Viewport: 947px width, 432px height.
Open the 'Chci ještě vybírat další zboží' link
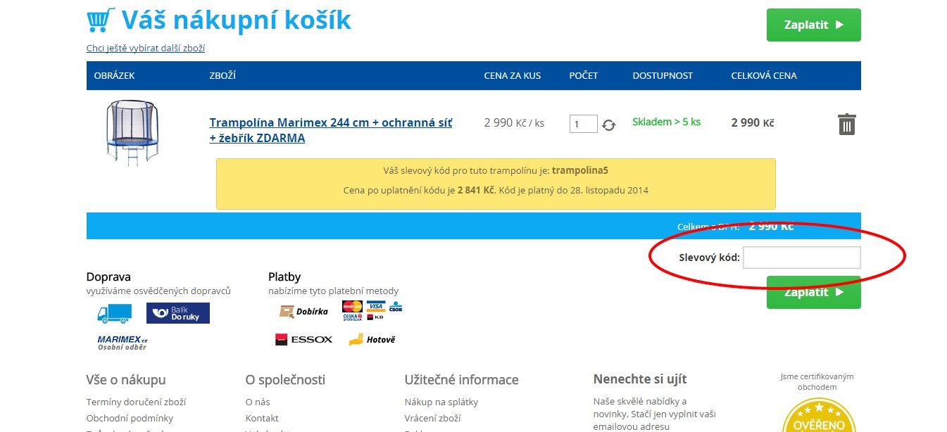pos(146,49)
